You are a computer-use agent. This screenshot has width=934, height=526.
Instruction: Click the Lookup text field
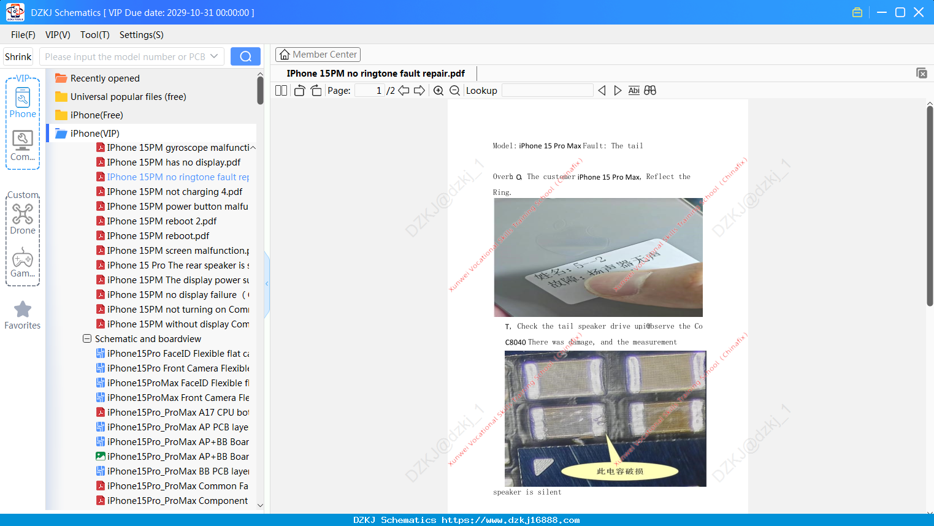coord(548,91)
